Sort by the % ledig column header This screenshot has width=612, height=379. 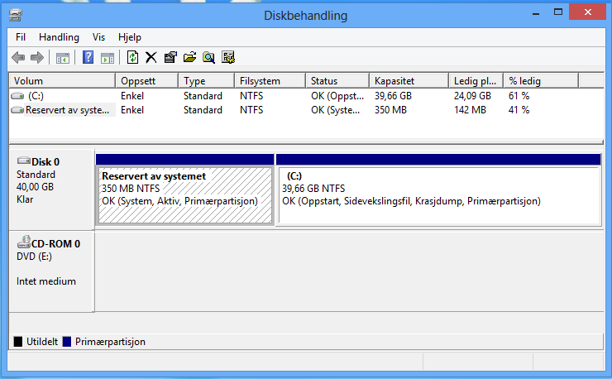click(x=541, y=81)
